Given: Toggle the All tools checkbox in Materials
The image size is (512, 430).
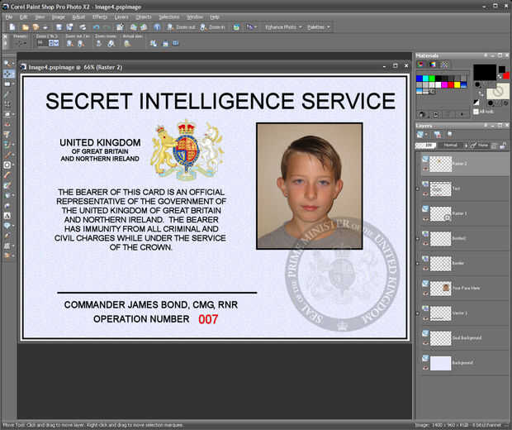Looking at the screenshot, I should [x=476, y=112].
